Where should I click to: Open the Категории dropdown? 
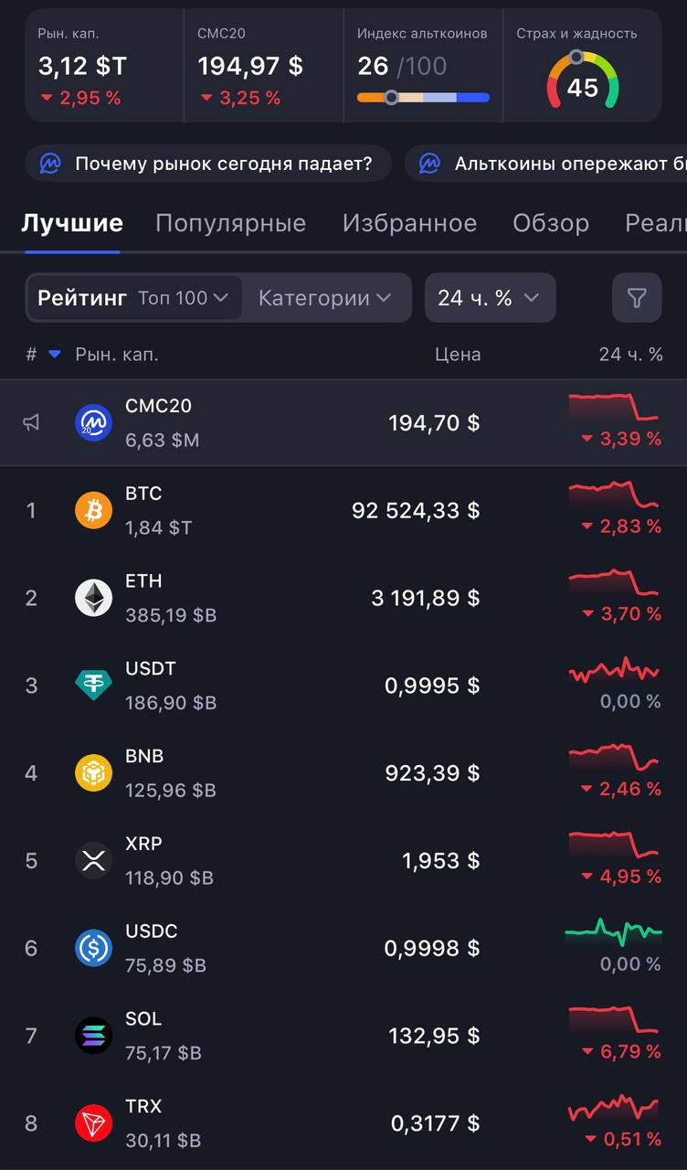[325, 298]
